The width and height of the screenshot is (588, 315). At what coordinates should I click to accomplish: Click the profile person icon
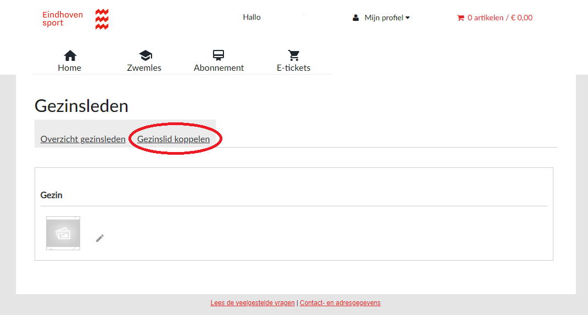coord(356,18)
